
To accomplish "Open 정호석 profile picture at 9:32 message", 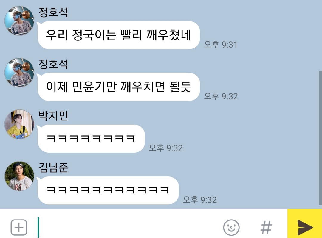I will pyautogui.click(x=19, y=72).
